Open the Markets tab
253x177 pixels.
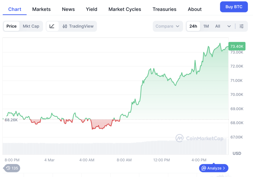pyautogui.click(x=42, y=9)
